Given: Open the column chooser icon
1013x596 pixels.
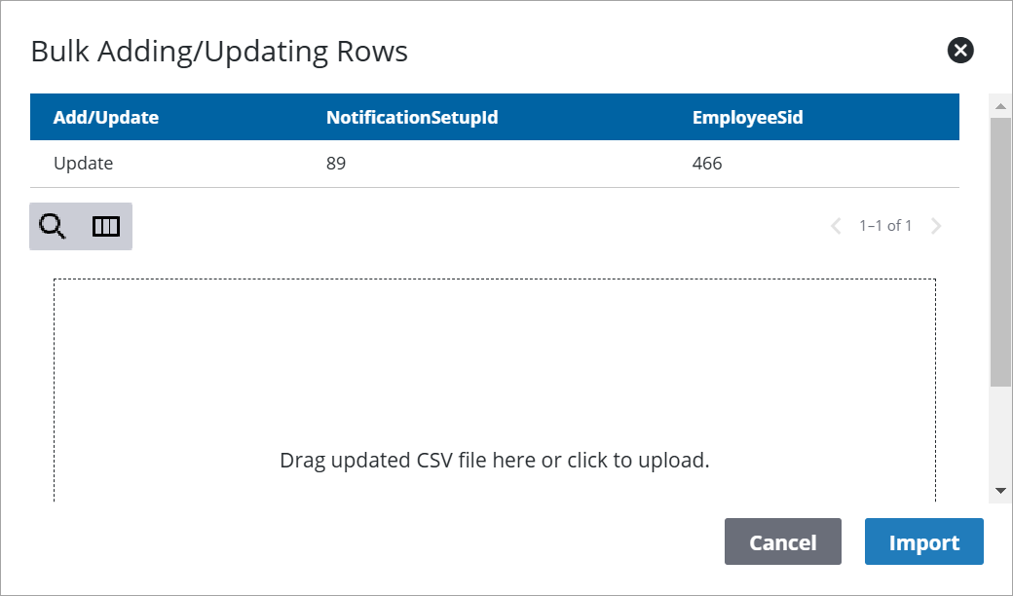Looking at the screenshot, I should point(105,227).
